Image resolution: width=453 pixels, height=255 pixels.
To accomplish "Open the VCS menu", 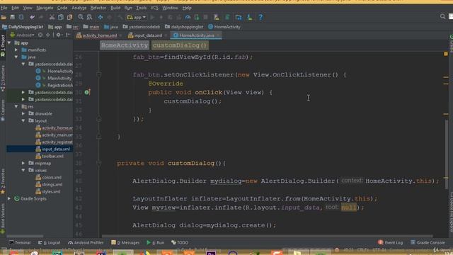I will point(154,8).
